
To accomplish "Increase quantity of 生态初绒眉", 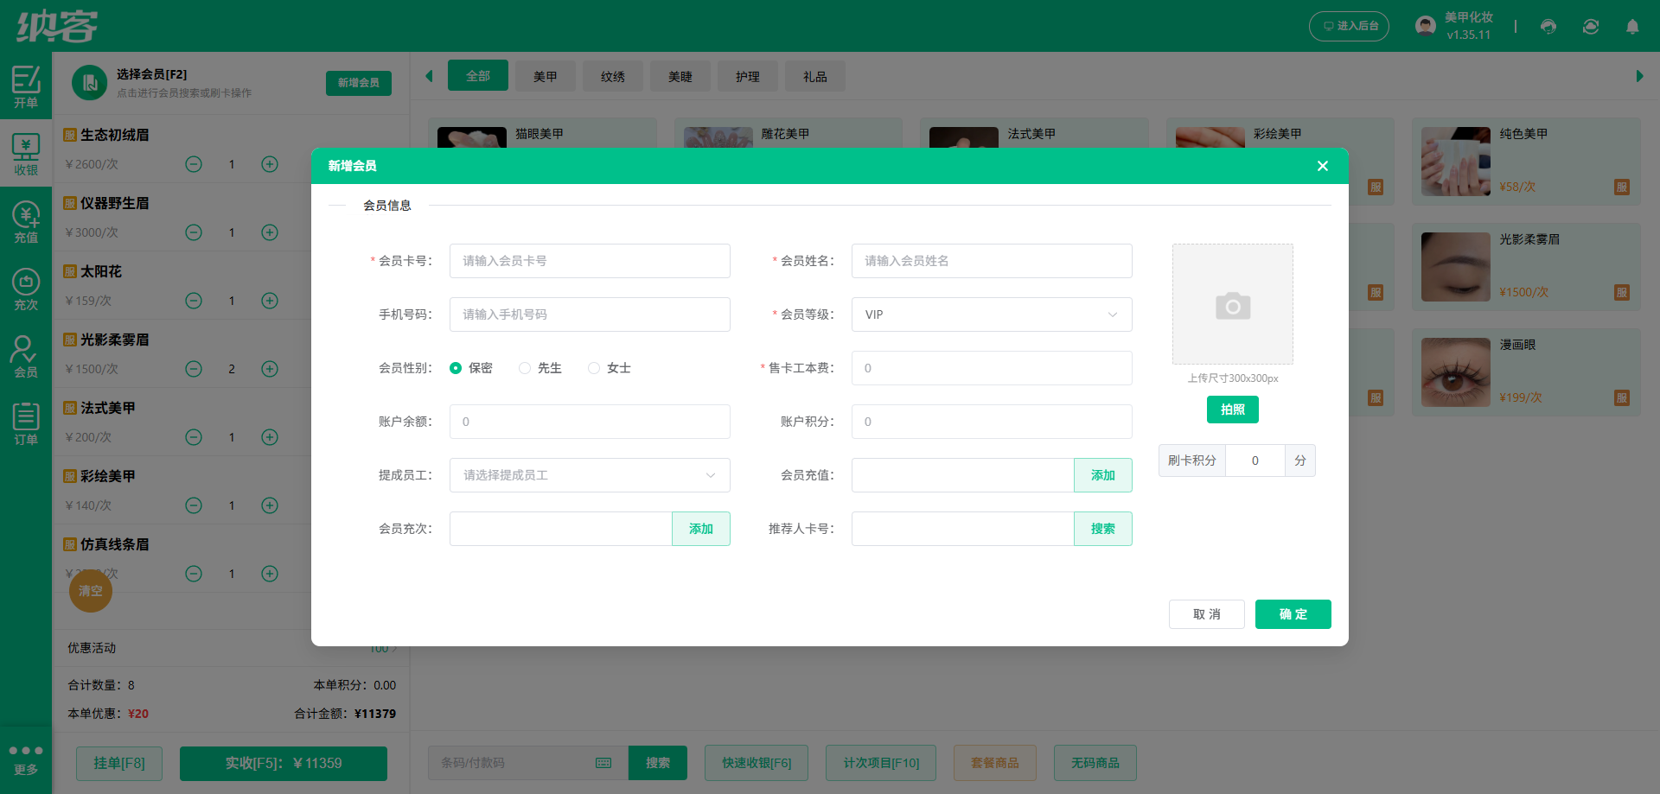I will pyautogui.click(x=270, y=164).
